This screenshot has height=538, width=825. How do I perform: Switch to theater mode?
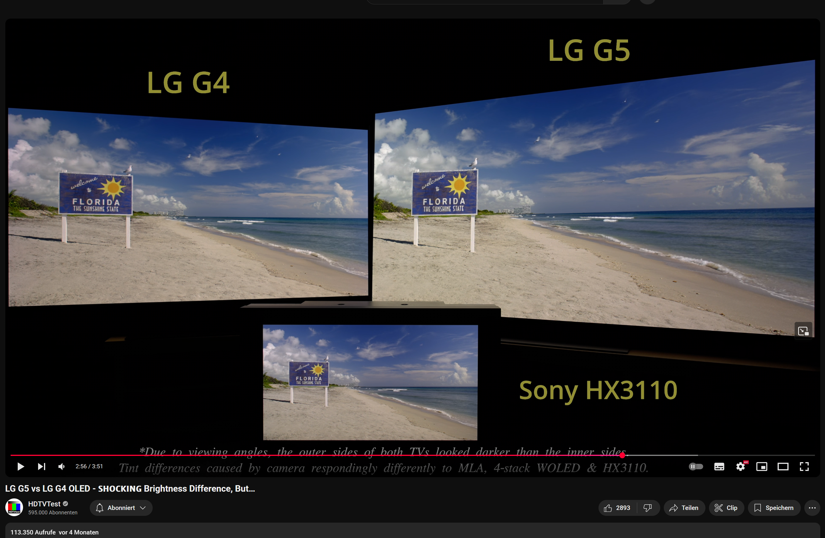(783, 467)
